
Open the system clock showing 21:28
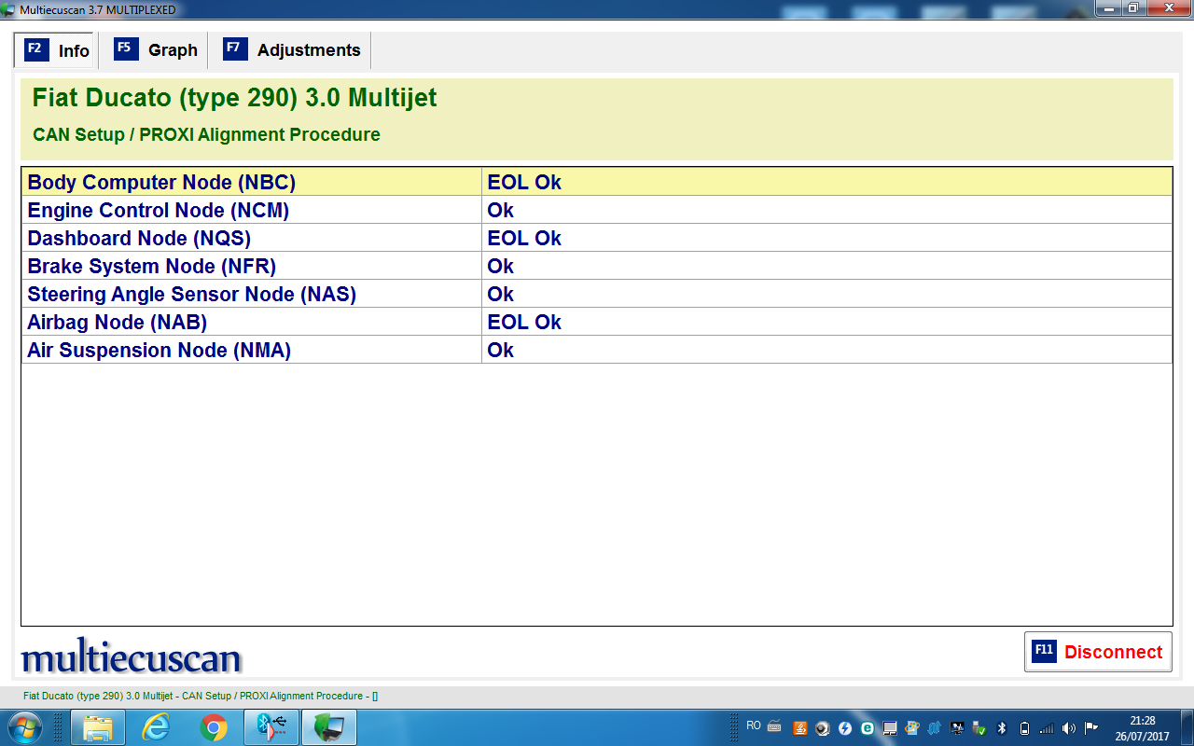1142,727
